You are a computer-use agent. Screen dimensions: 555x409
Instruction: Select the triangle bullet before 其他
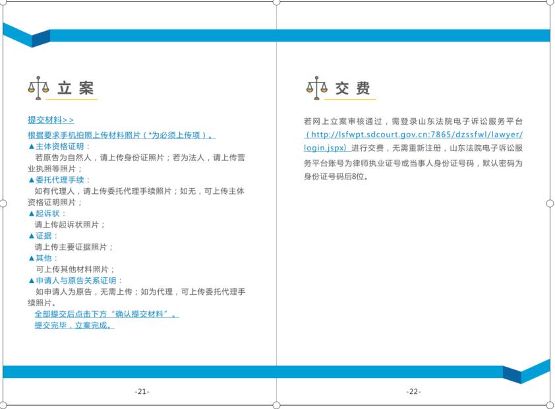pyautogui.click(x=31, y=259)
